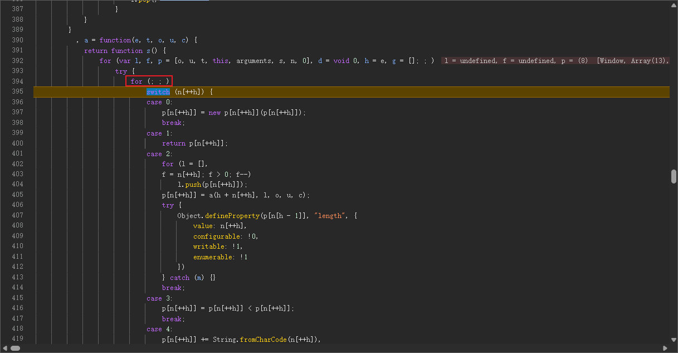The image size is (678, 353).
Task: Click the 'break;' on line 417
Action: tap(173, 319)
